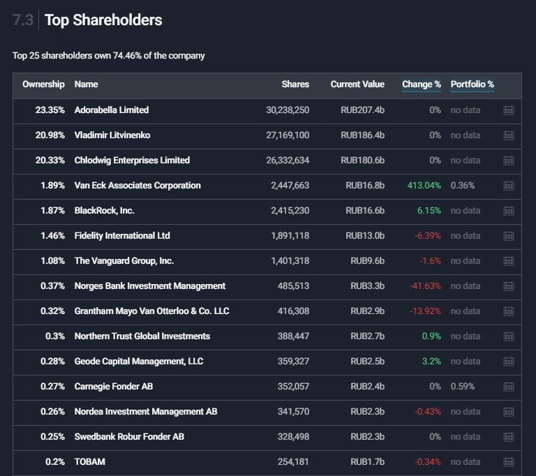This screenshot has height=476, width=536.
Task: Click the -6.39% change value
Action: [x=428, y=236]
